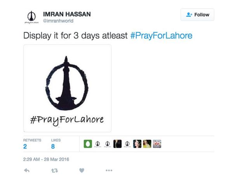The height and width of the screenshot is (181, 241).
Task: Click the reply arrow icon
Action: point(27,170)
